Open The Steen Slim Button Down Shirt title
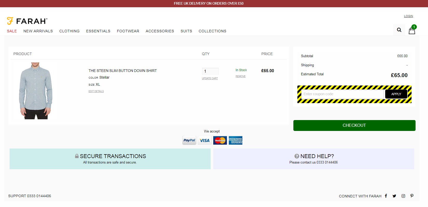 click(123, 71)
